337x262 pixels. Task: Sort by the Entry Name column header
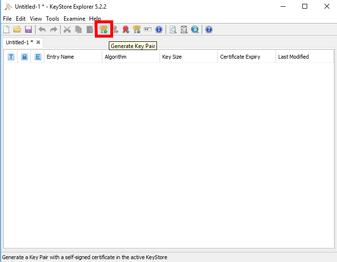pos(73,57)
